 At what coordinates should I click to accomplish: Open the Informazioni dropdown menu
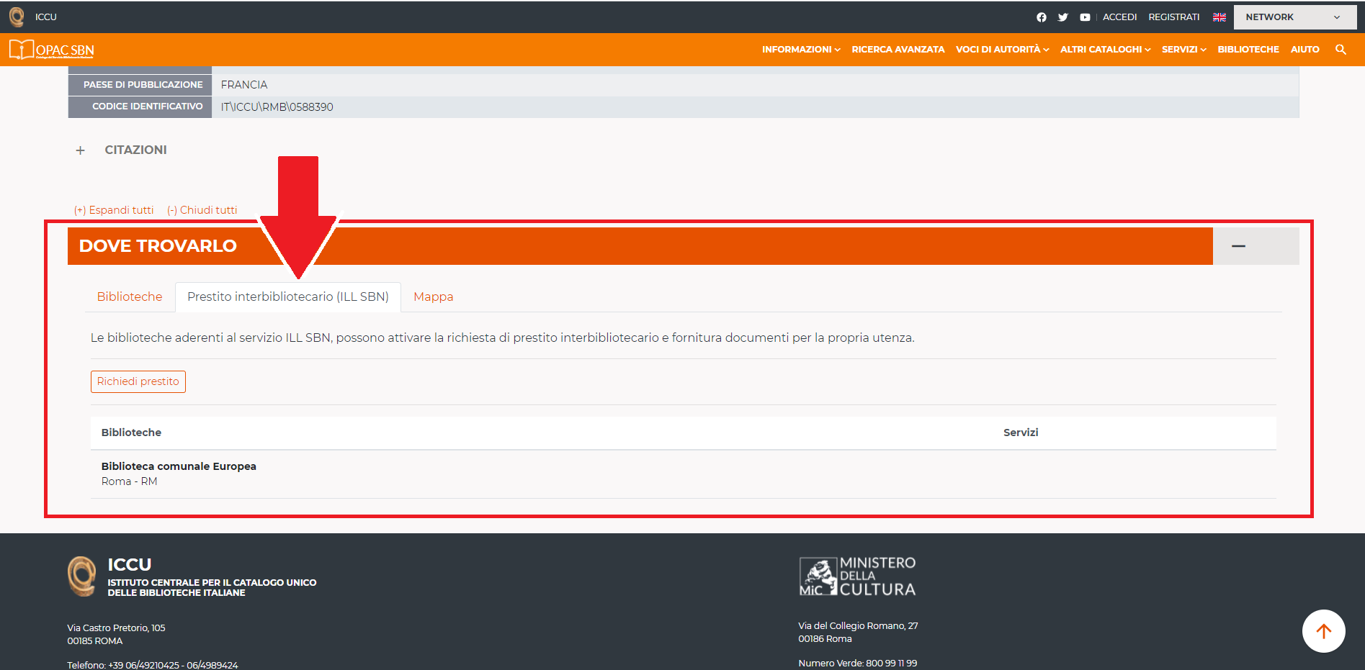click(x=801, y=50)
